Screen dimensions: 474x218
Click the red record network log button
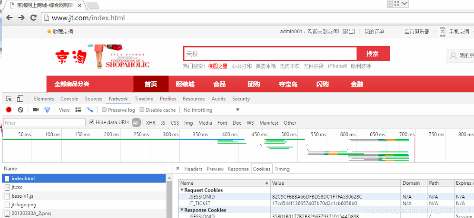[x=9, y=109]
